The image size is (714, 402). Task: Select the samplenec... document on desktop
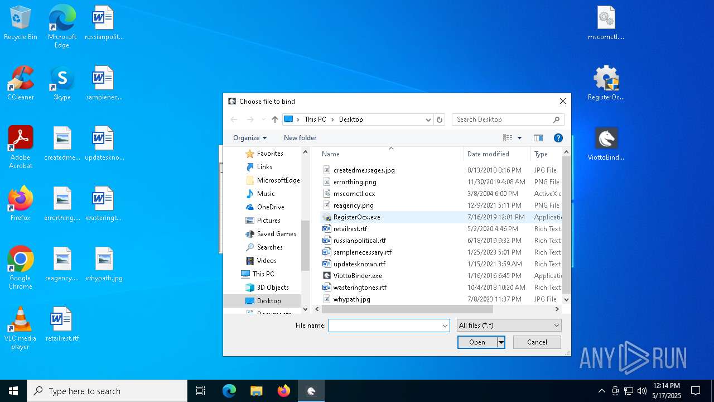(x=104, y=84)
